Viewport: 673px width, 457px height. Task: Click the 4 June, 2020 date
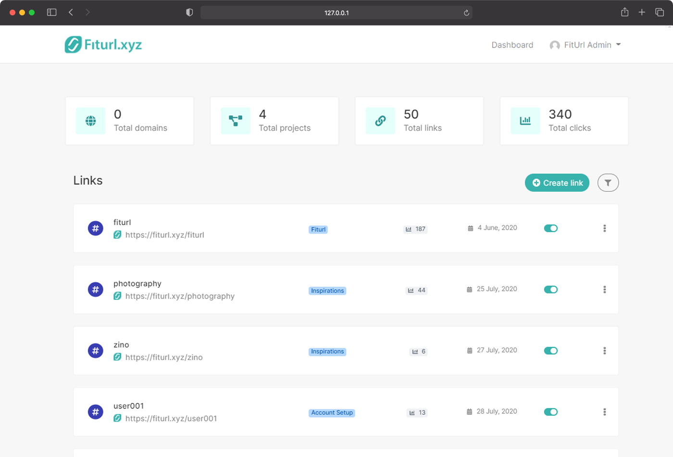[497, 228]
